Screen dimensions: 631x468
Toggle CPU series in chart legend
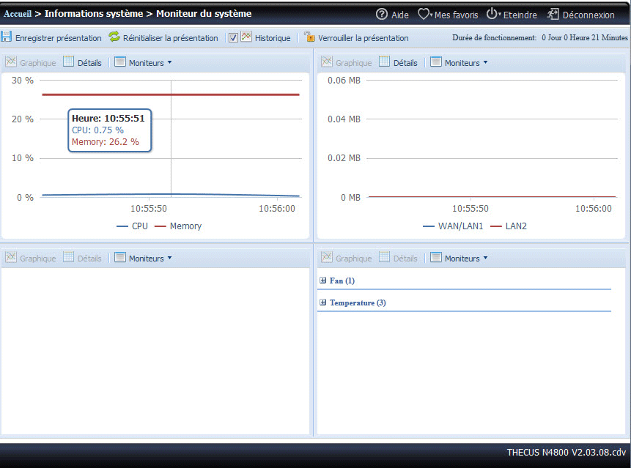click(133, 226)
